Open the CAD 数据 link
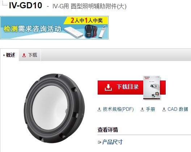Viewport: 191px width, 152px height. [178, 109]
